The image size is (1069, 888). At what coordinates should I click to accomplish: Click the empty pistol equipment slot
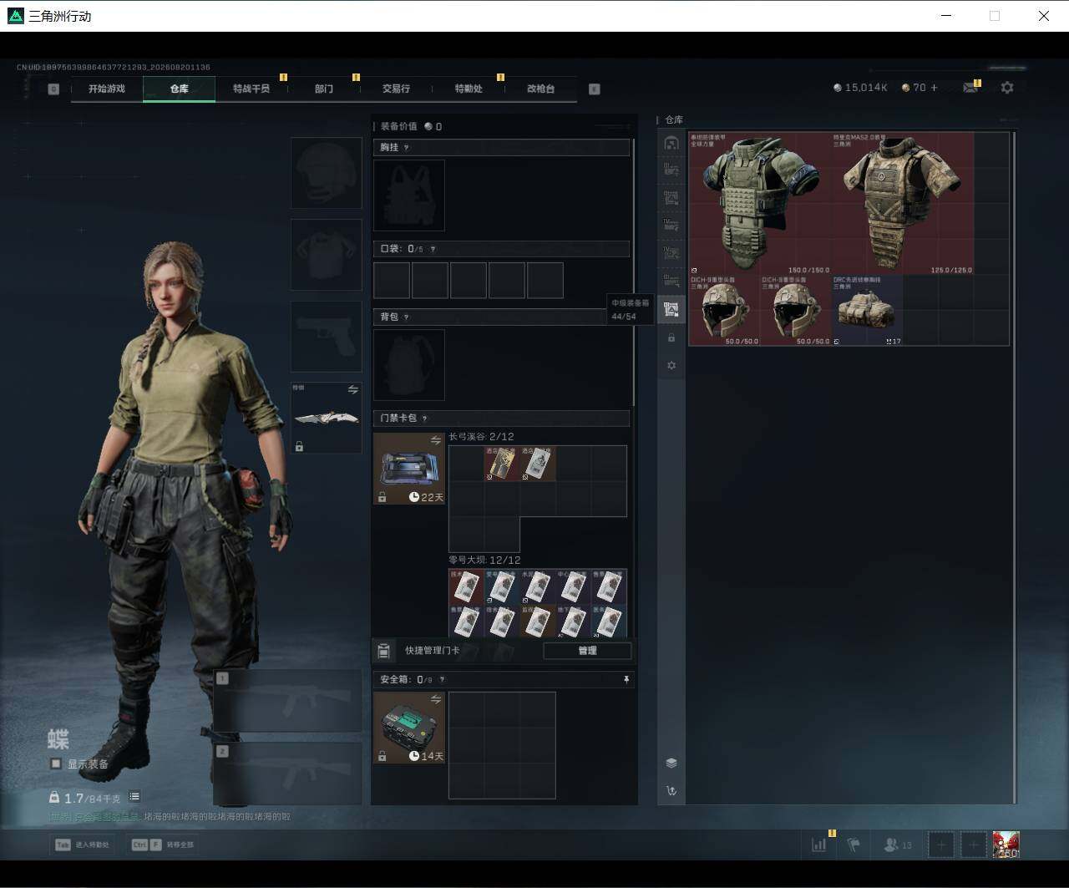[x=326, y=337]
